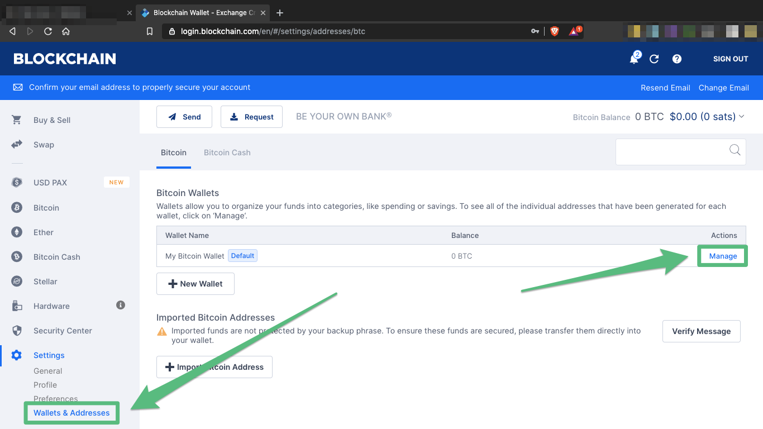Click the Buy & Sell cart icon
763x429 pixels.
(x=17, y=120)
